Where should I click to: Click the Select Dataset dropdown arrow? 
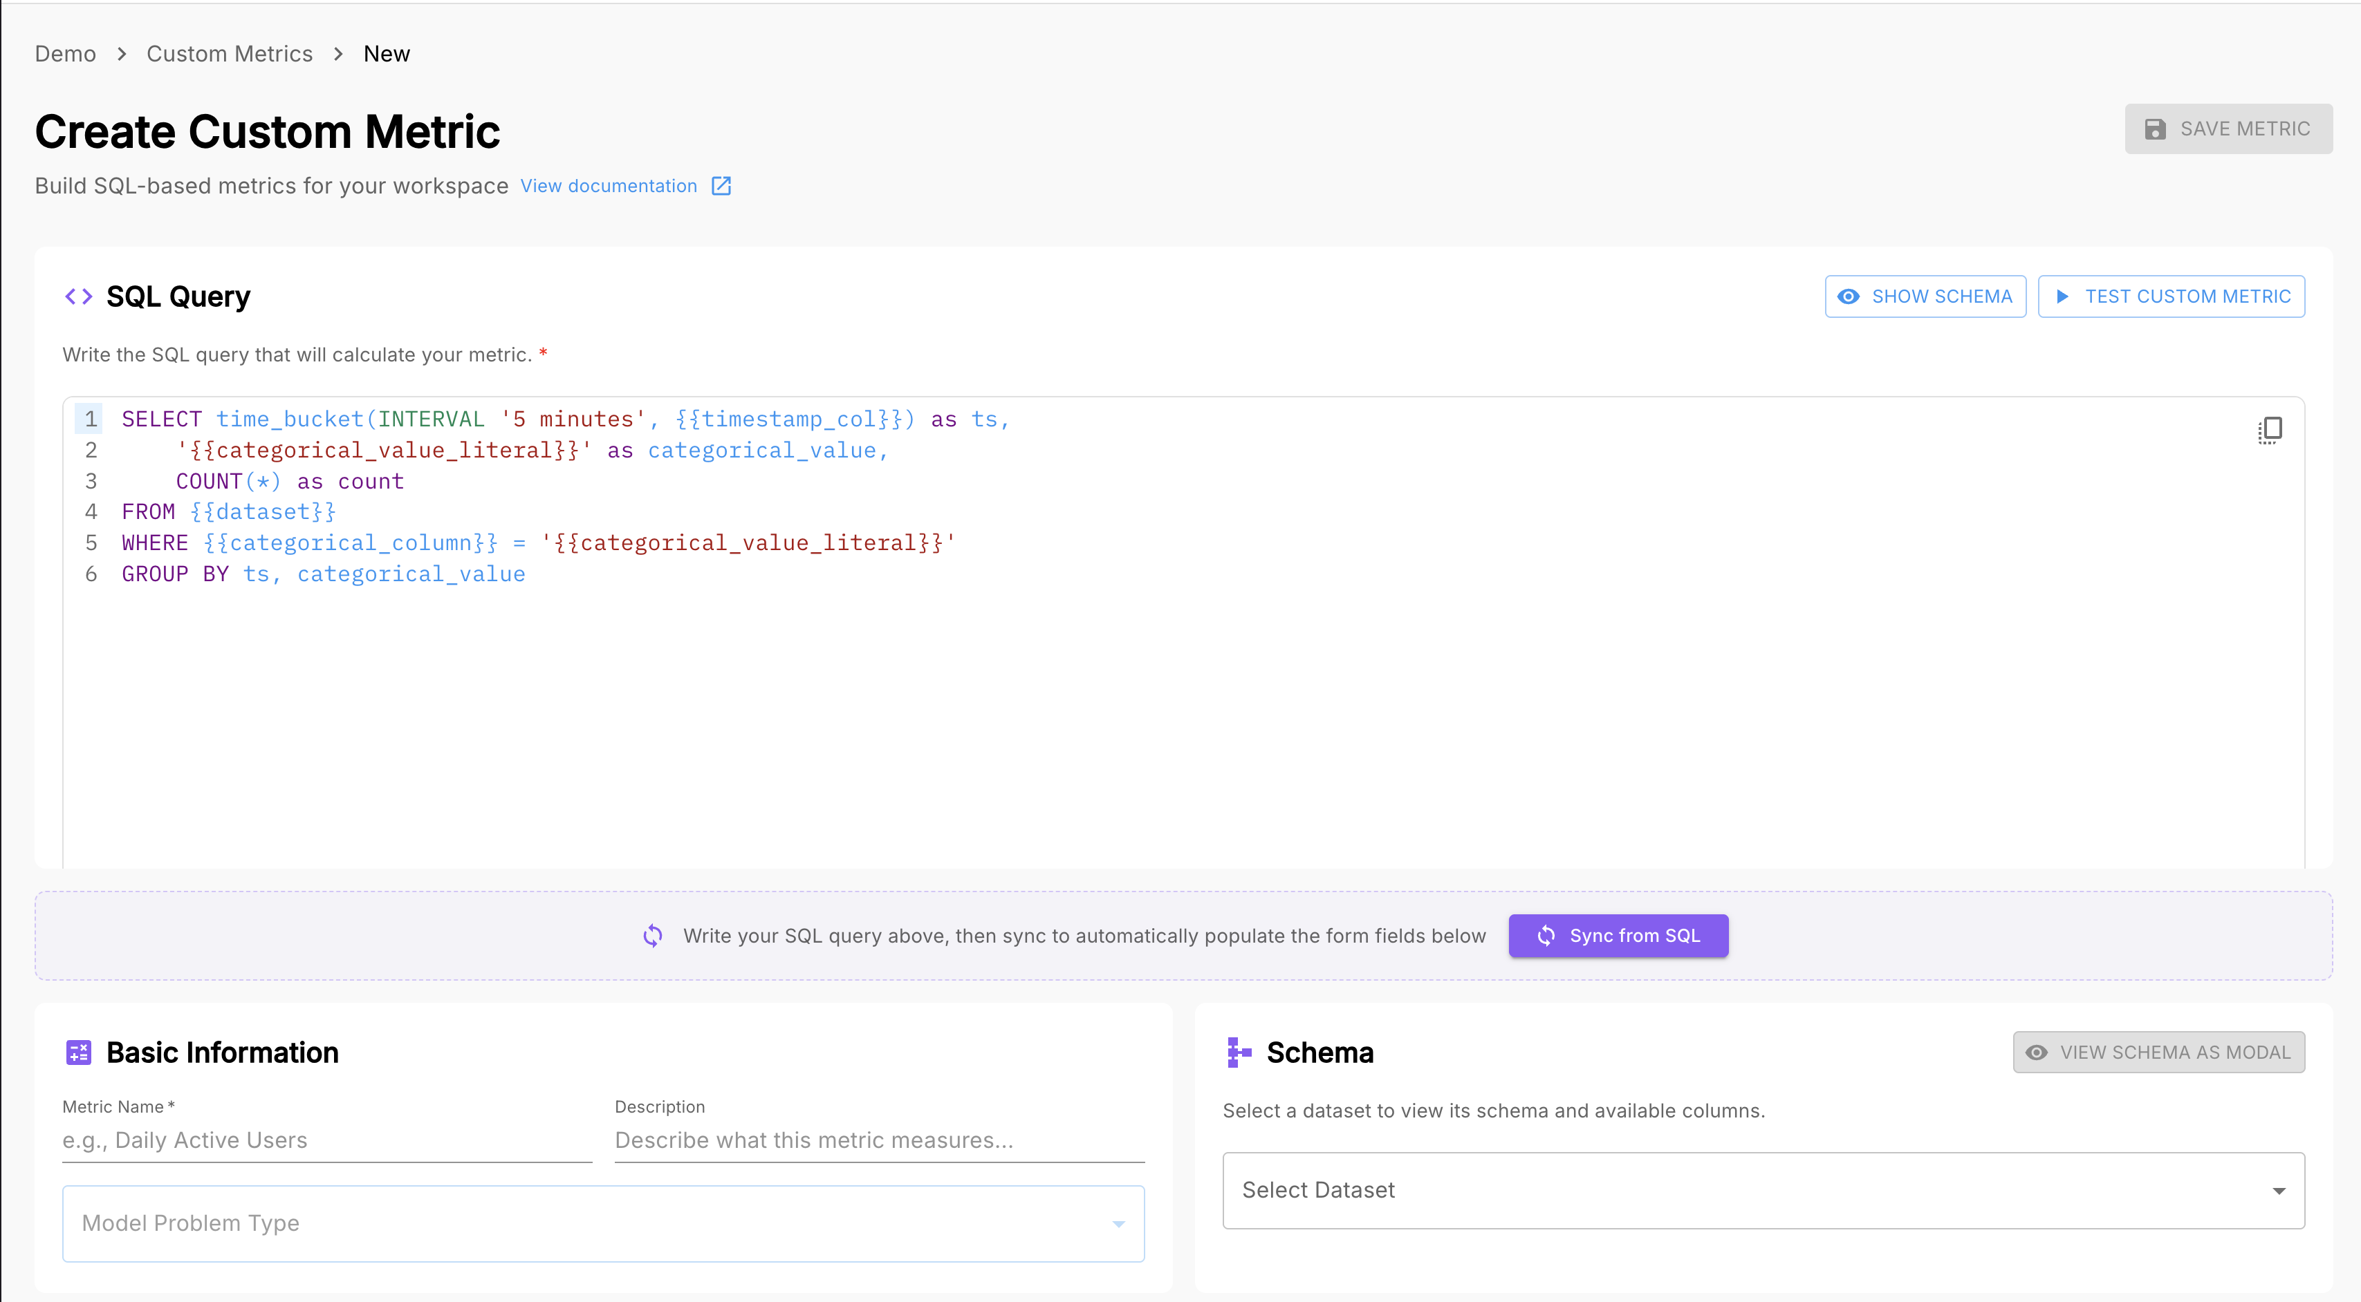click(2279, 1191)
